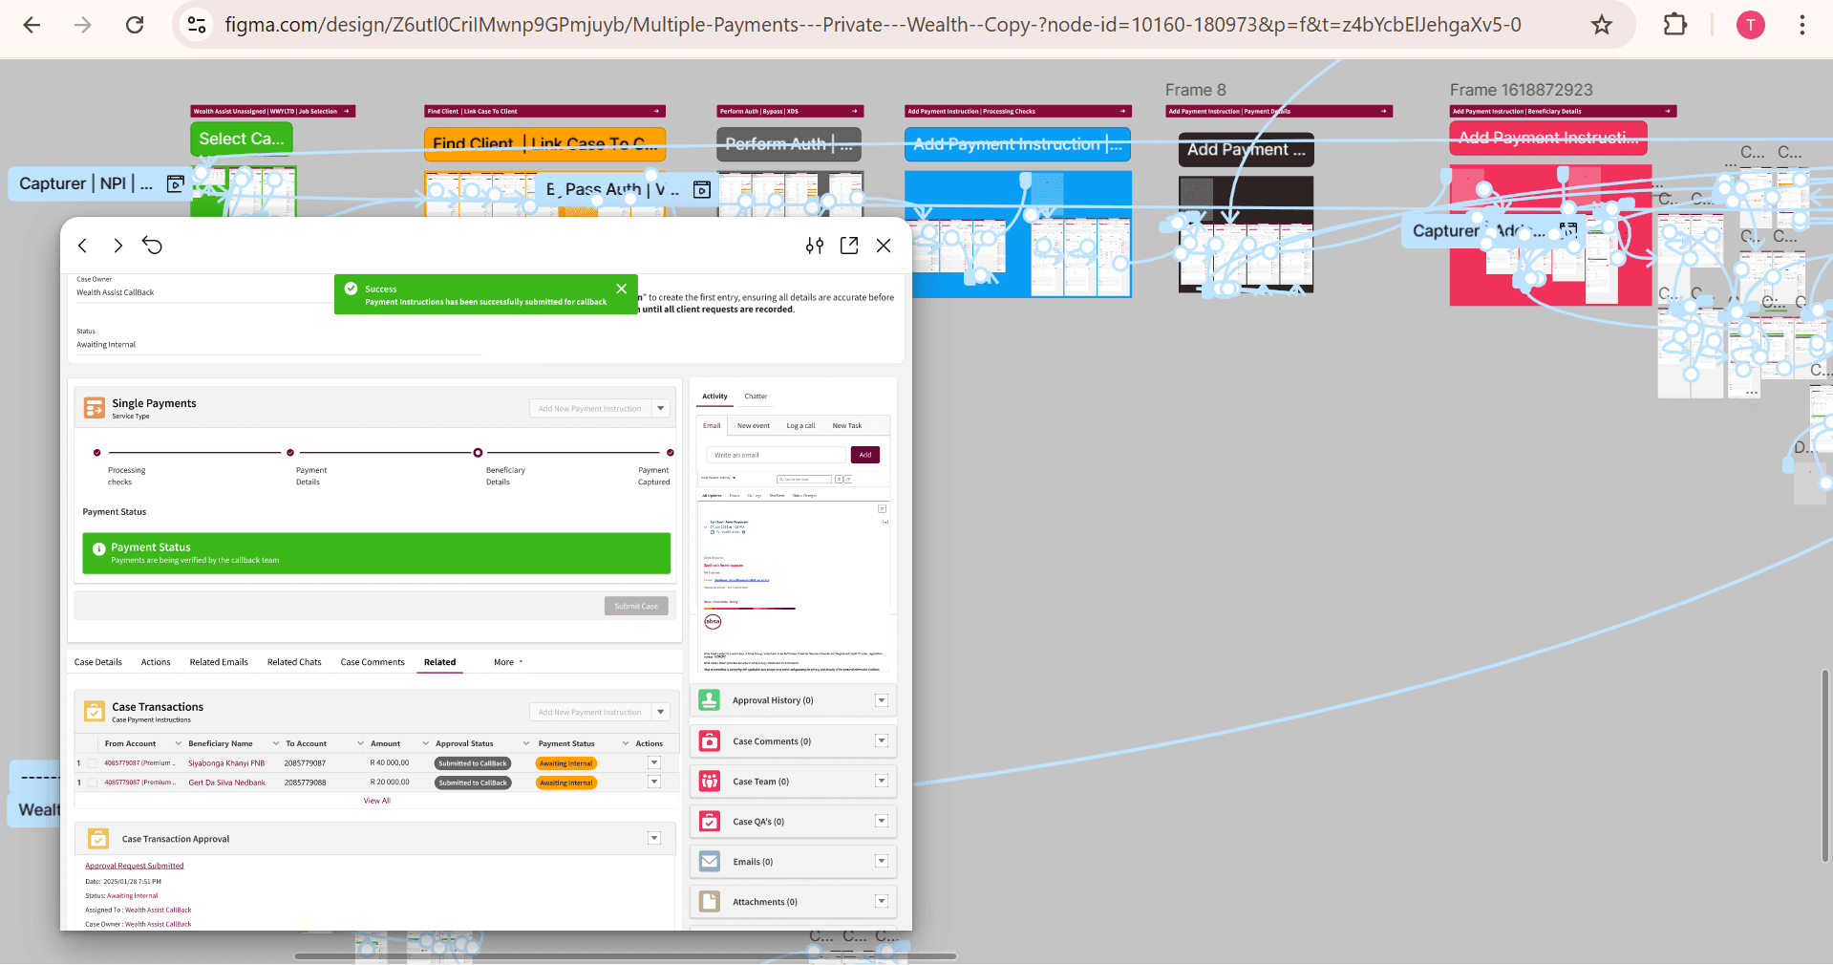Tick the checkbox for Siyabonga Khanyi FNB row

(x=93, y=763)
